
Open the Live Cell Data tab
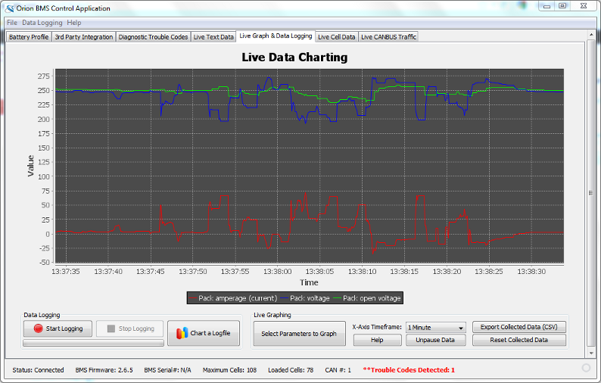(x=337, y=37)
